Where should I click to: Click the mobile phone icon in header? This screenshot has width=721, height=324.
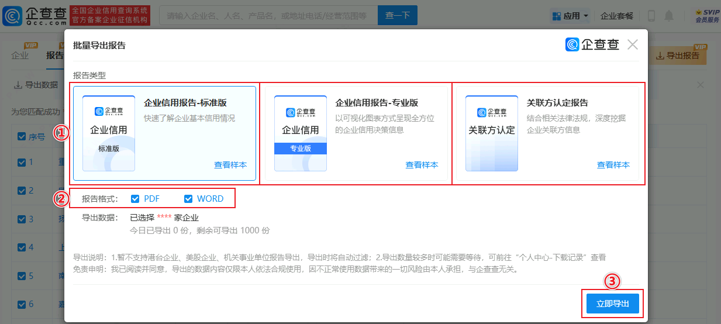coord(651,16)
